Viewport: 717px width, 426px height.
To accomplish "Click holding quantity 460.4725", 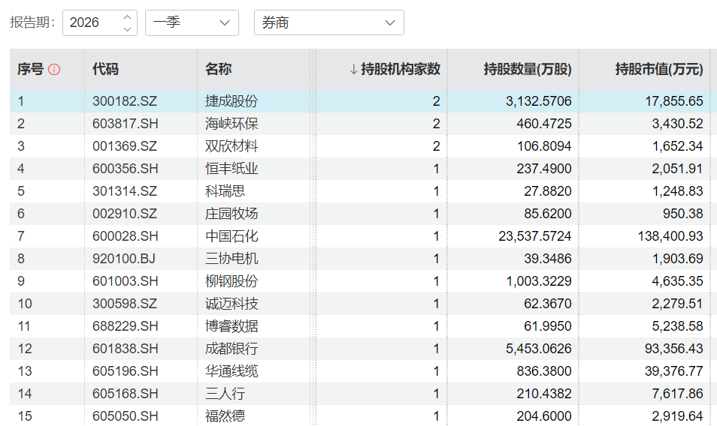I will coord(544,124).
